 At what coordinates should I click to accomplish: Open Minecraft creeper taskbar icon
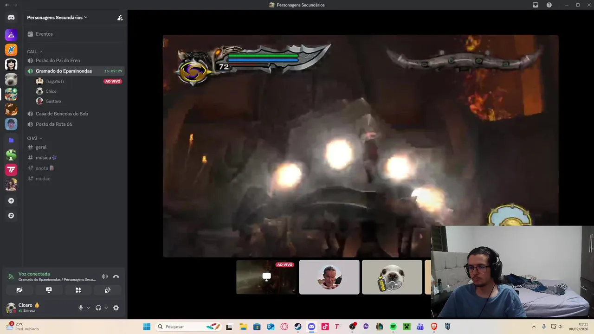click(407, 327)
